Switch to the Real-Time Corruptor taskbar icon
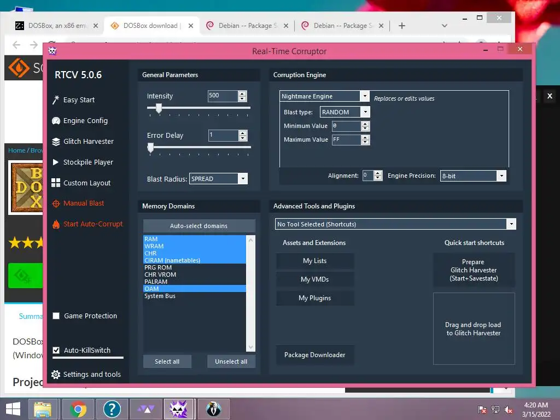This screenshot has width=560, height=420. point(179,409)
